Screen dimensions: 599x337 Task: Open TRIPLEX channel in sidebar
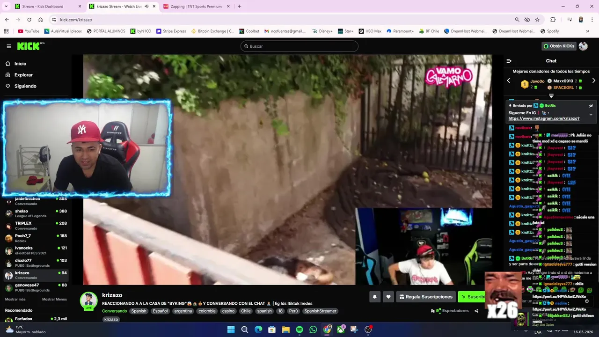37,226
